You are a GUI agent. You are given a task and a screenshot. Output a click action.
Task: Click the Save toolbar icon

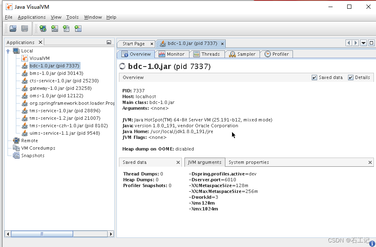[25, 29]
